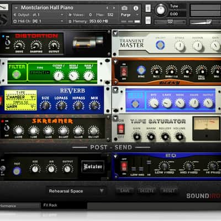This screenshot has width=221, height=221.
Task: Adjust the Tune knob
Action: point(161,10)
